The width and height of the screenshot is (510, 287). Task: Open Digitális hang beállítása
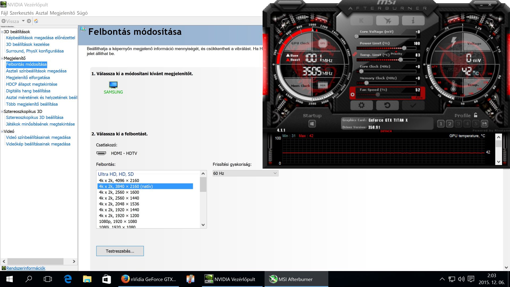coord(28,91)
